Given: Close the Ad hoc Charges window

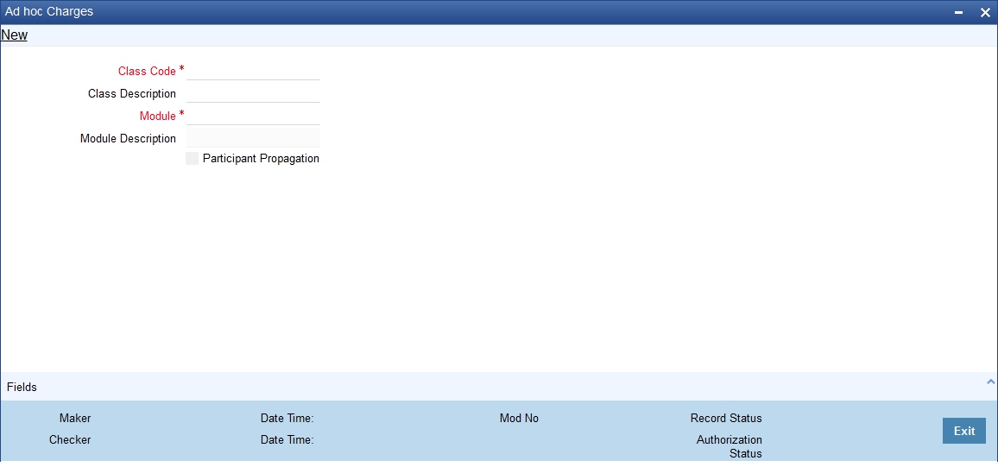Looking at the screenshot, I should 985,13.
